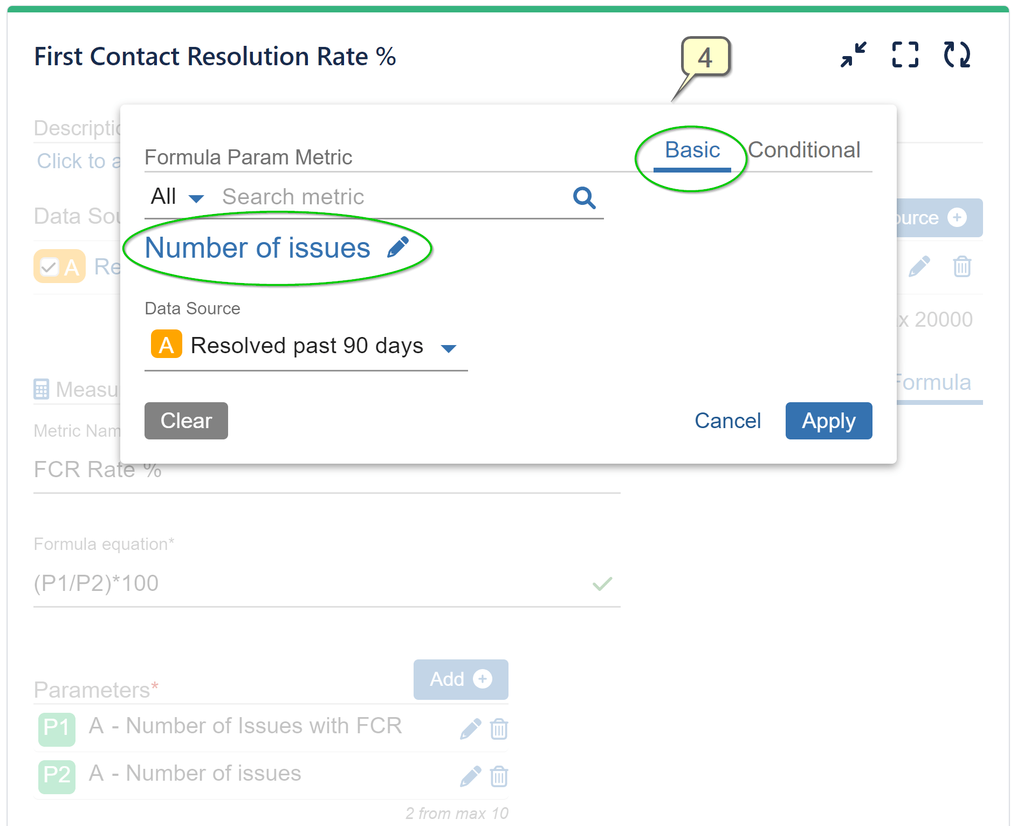Apply the formula param metric

(x=828, y=421)
